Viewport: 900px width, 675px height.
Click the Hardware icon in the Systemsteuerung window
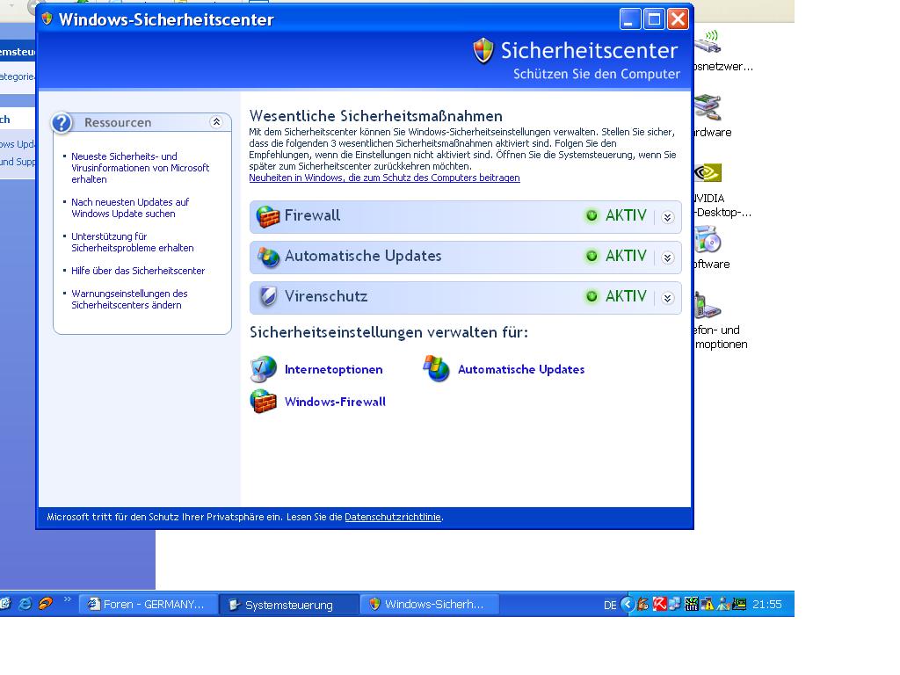pos(708,107)
